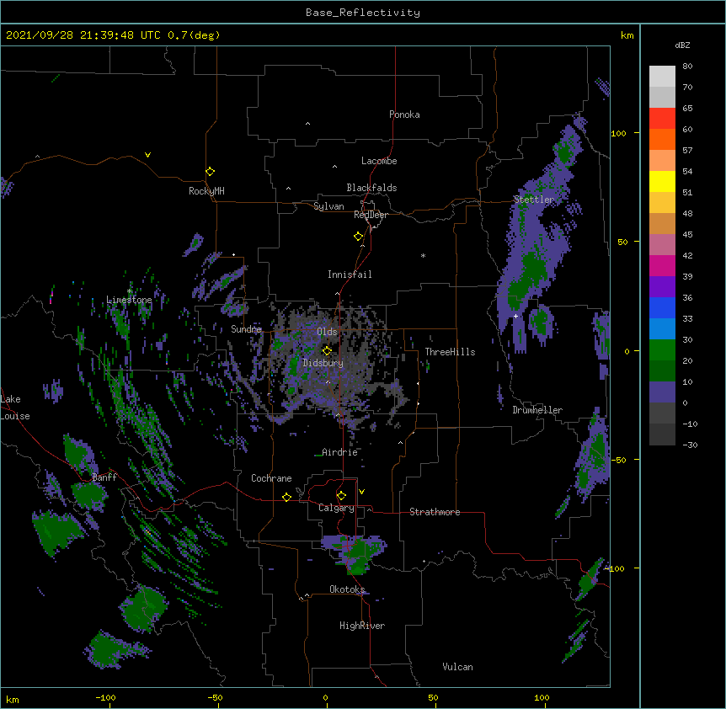The image size is (726, 709).
Task: Click the asterisk marker above Limestone
Action: pos(129,291)
